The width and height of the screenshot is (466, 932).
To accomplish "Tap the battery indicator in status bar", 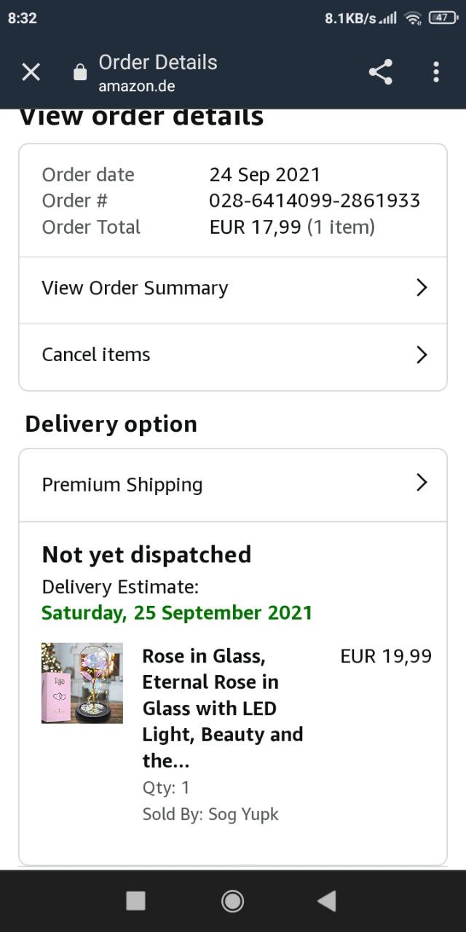I will [442, 18].
